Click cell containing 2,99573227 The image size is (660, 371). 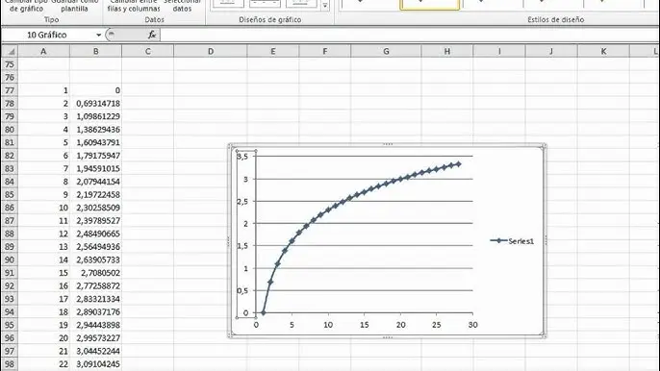95,338
